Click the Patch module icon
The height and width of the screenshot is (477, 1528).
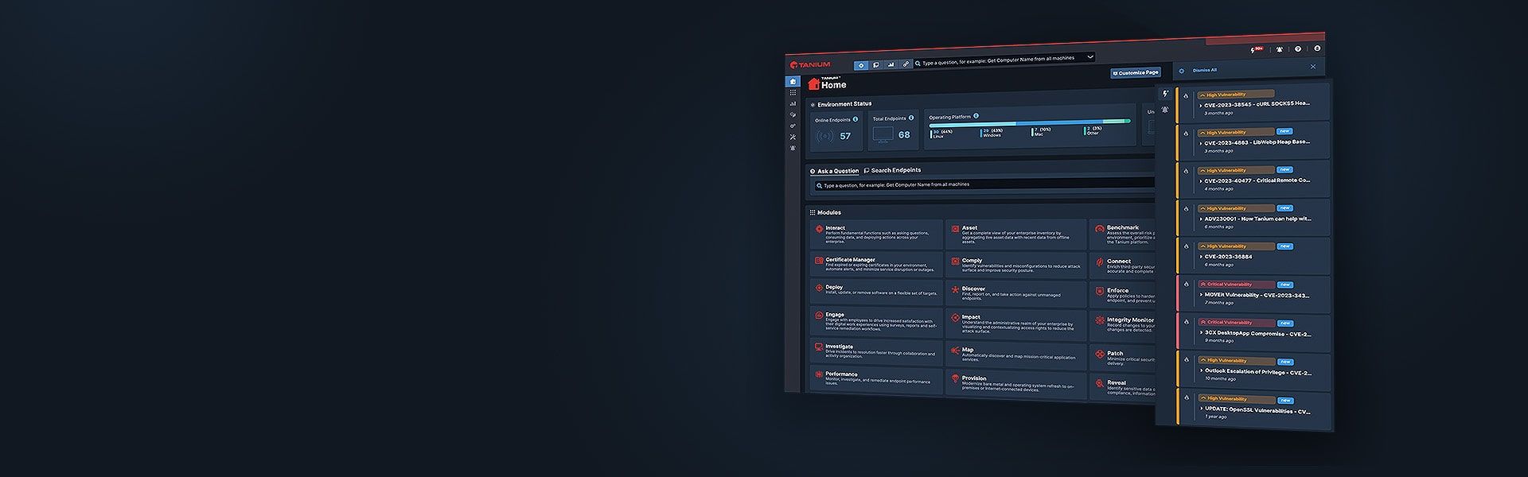point(1099,355)
